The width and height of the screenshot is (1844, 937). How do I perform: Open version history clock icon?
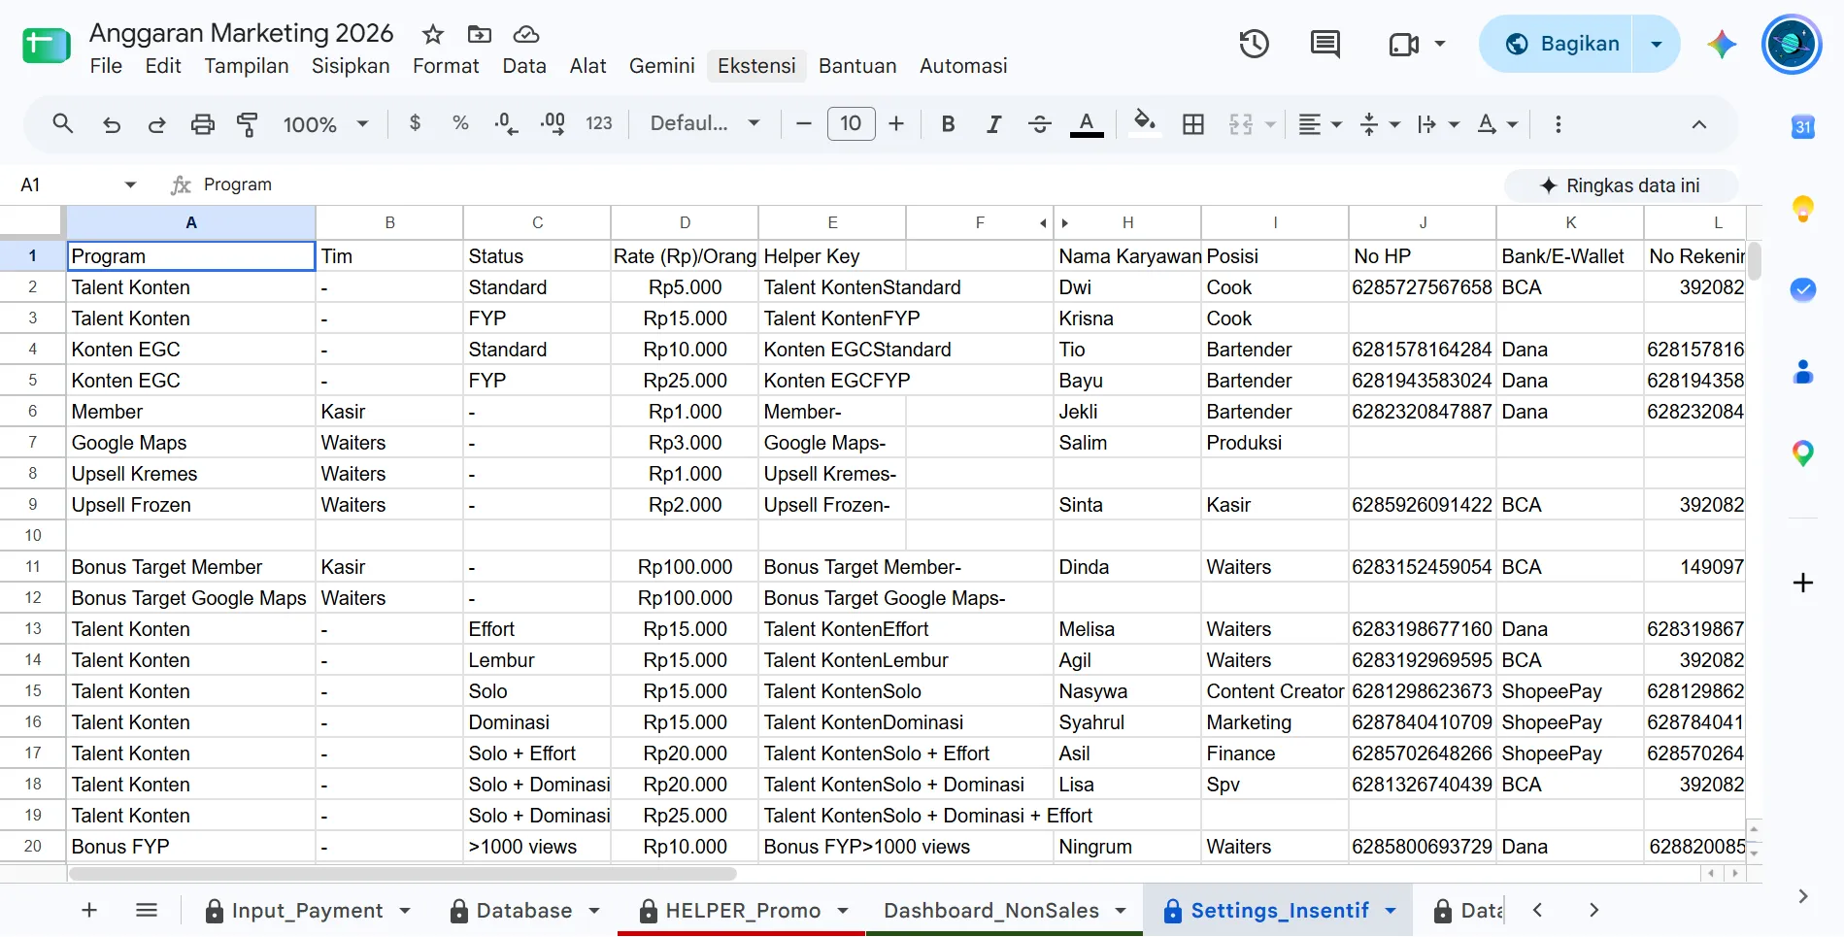click(1254, 44)
